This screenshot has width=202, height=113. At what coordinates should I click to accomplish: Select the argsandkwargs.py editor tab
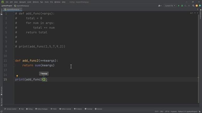13,9
